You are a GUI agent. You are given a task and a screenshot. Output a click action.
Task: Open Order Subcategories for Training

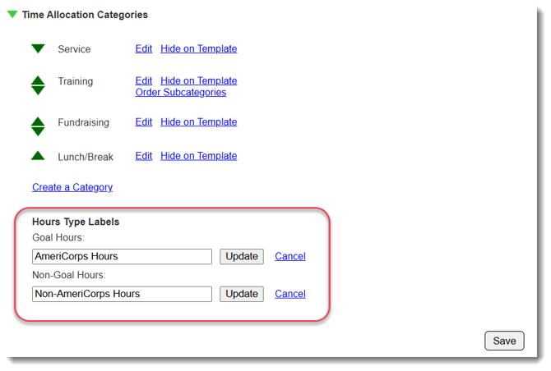pyautogui.click(x=180, y=93)
